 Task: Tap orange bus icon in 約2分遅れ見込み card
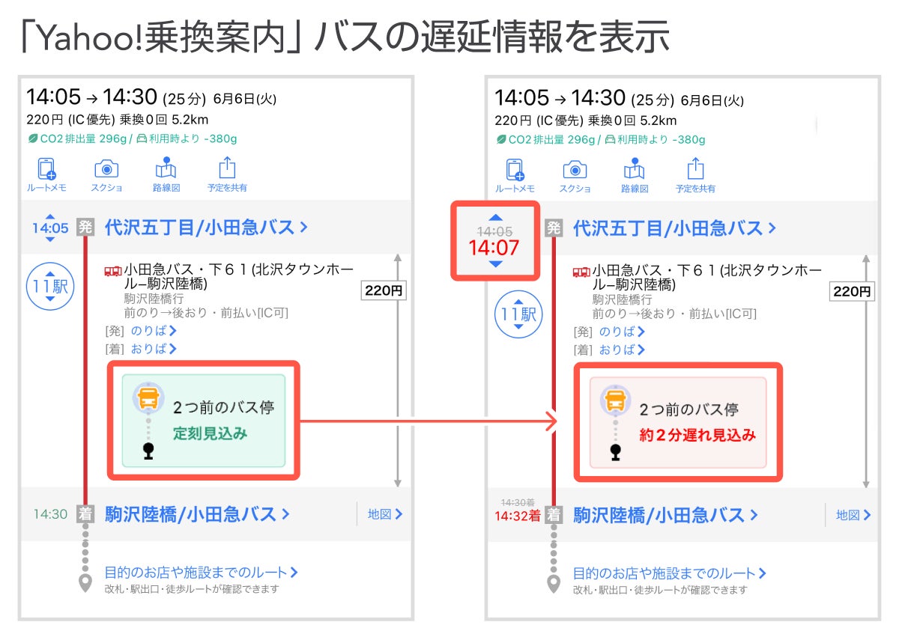[616, 400]
